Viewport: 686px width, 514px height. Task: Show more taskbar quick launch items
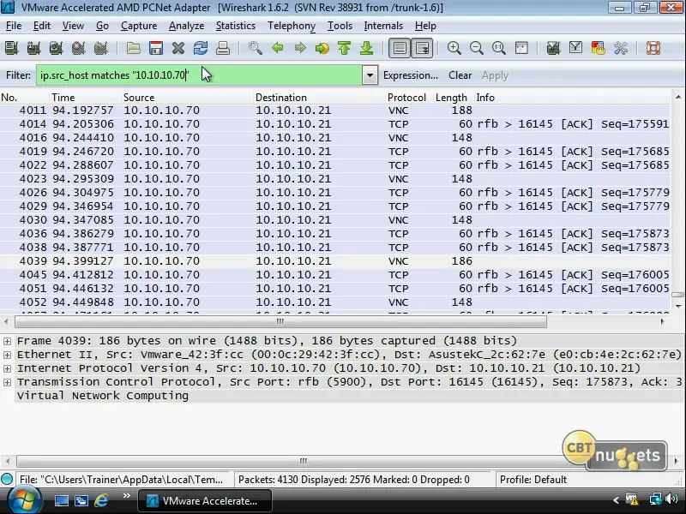[x=126, y=496]
